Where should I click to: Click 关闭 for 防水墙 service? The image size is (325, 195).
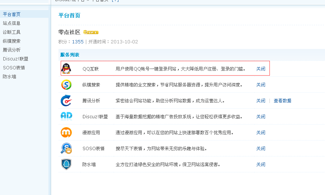(261, 165)
